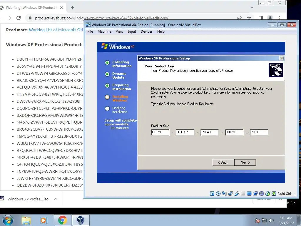Click the network adapters icon in VirtualBox status bar
301x226 pixels.
coord(230,194)
